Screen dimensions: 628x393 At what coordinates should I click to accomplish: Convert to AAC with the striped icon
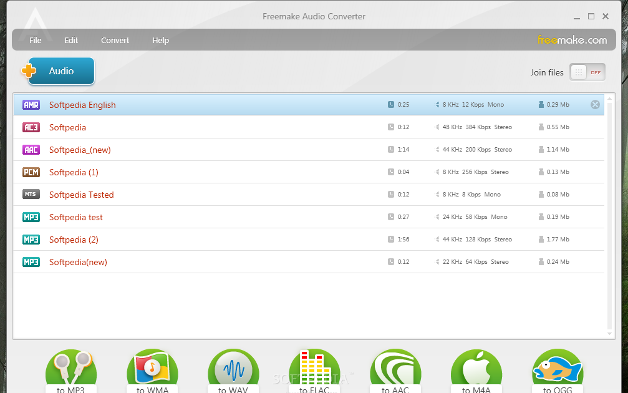pyautogui.click(x=395, y=371)
